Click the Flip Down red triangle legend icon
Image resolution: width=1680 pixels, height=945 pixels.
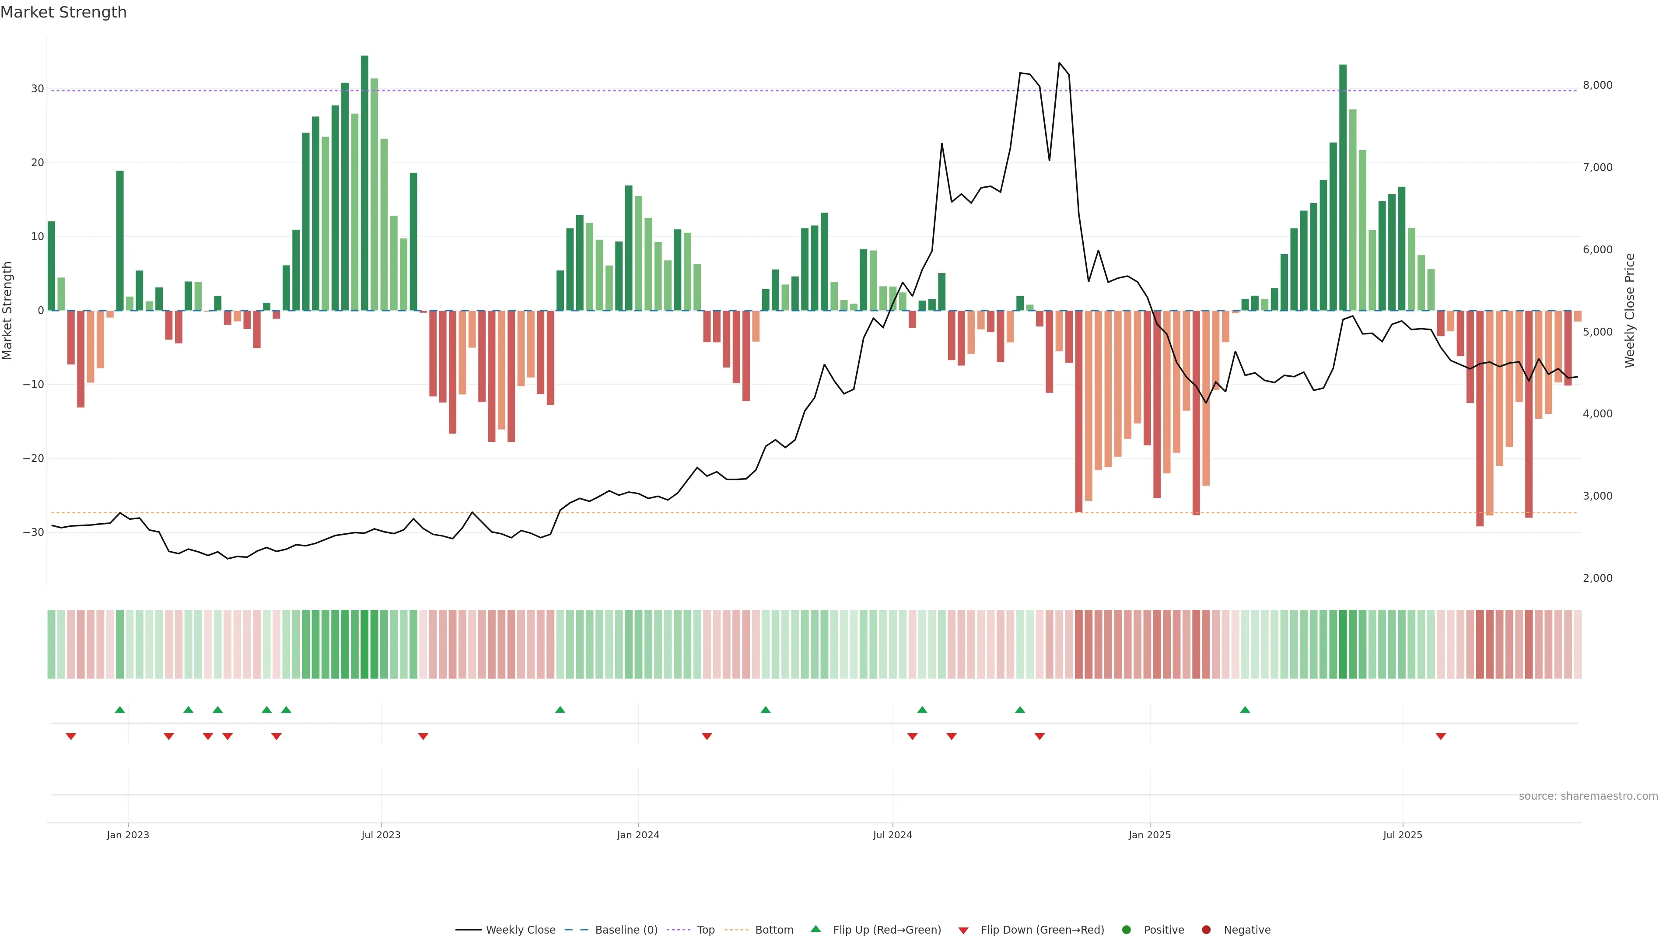[963, 931]
